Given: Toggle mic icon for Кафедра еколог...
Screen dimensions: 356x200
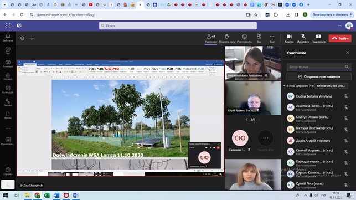Looking at the screenshot, I should [x=346, y=163].
